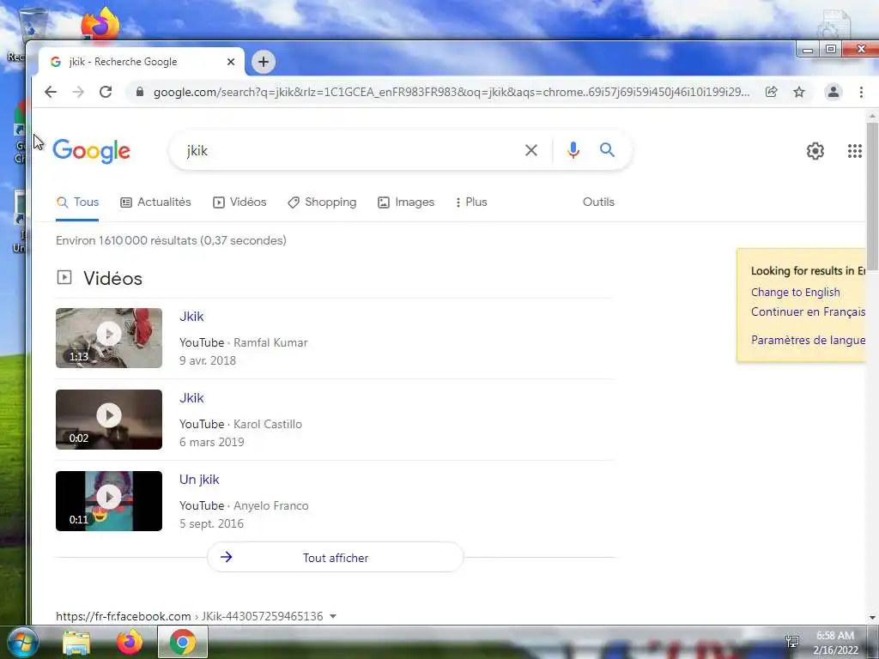
Task: Open the Chrome profile avatar
Action: pos(833,92)
